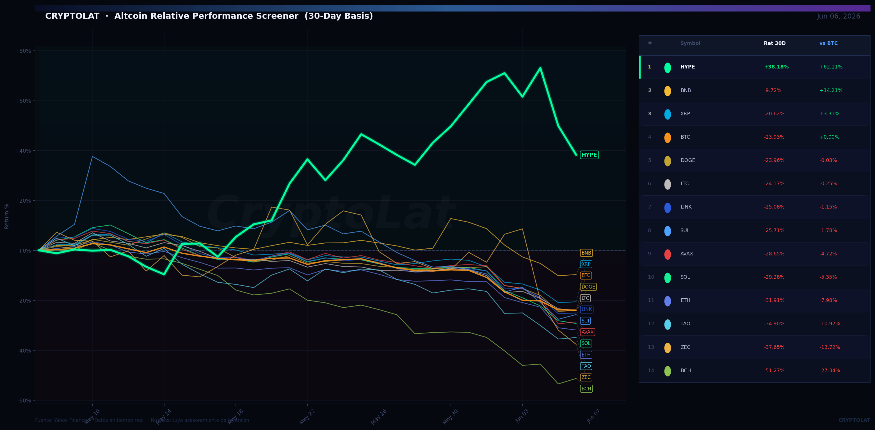The width and height of the screenshot is (875, 430).
Task: Click the Symbol column header
Action: 690,43
